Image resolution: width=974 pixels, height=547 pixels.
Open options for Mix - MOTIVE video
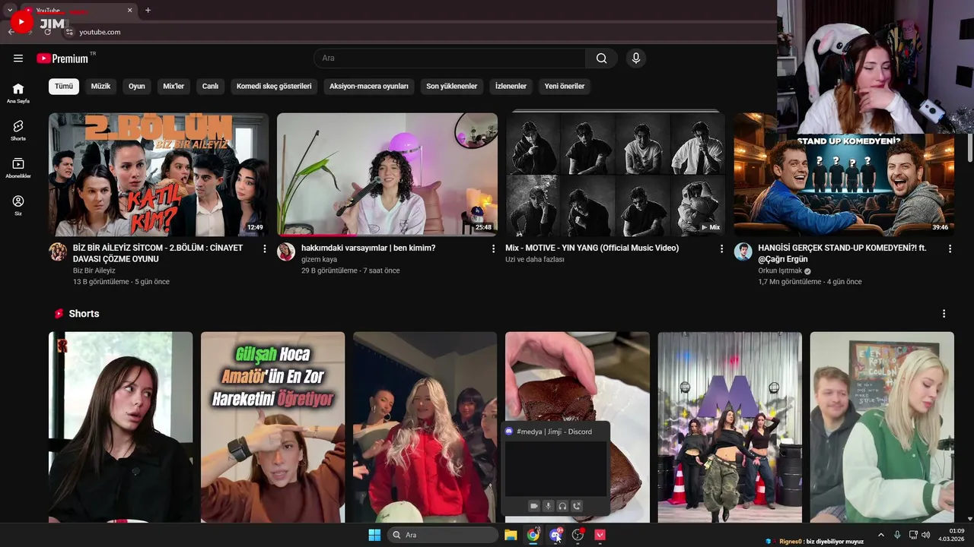[x=721, y=248]
